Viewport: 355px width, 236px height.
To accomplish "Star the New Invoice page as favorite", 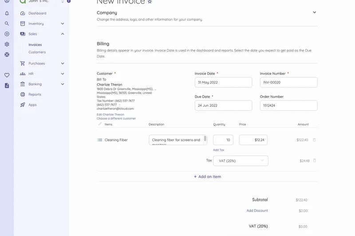I will point(150,2).
